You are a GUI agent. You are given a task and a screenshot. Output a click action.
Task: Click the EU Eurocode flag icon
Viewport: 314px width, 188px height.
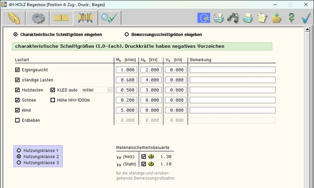coord(204,18)
